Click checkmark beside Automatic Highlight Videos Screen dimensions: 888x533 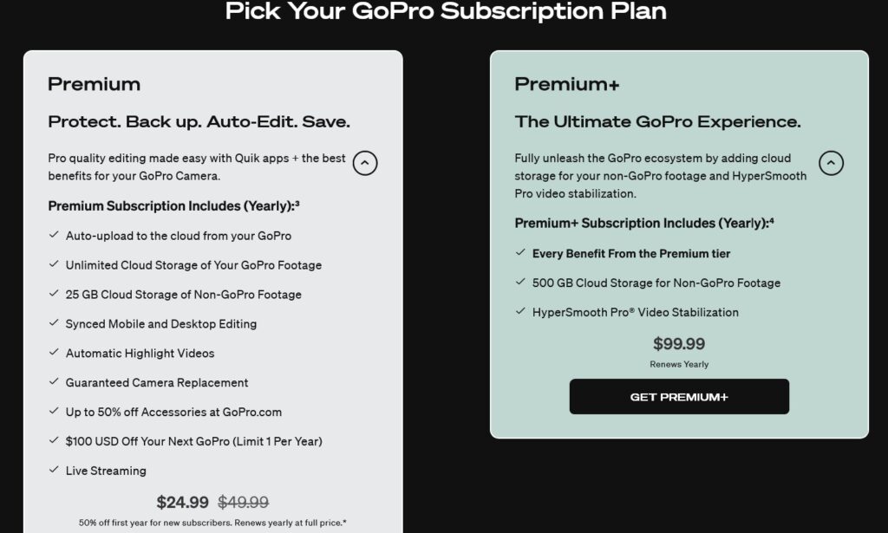pos(54,353)
